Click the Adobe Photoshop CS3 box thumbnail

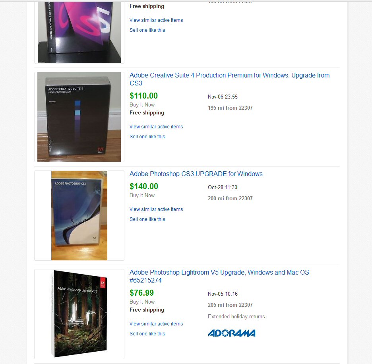coord(79,215)
